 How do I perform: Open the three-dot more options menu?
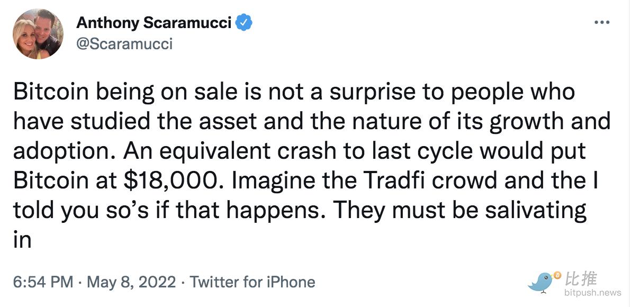[x=602, y=23]
